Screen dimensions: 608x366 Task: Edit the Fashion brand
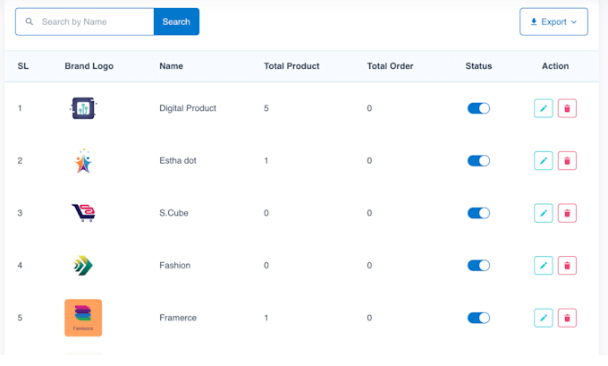pos(544,266)
